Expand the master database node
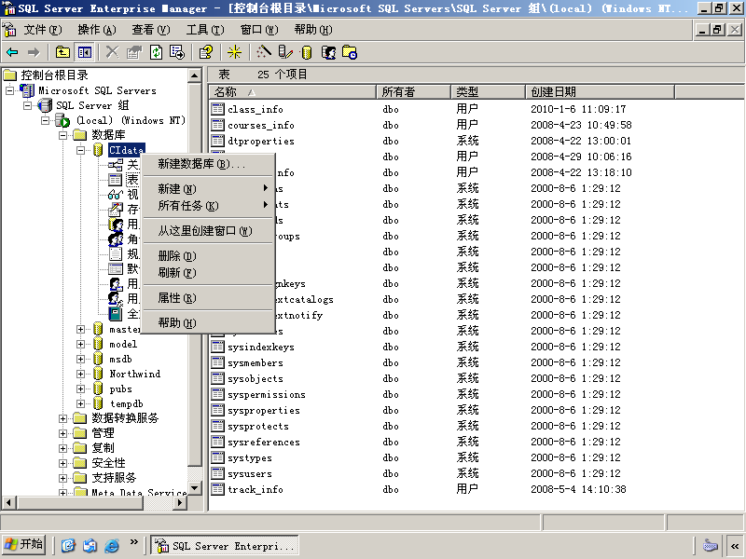The width and height of the screenshot is (746, 559). [x=80, y=330]
